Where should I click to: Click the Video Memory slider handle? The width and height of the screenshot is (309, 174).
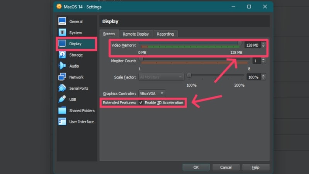coord(239,43)
